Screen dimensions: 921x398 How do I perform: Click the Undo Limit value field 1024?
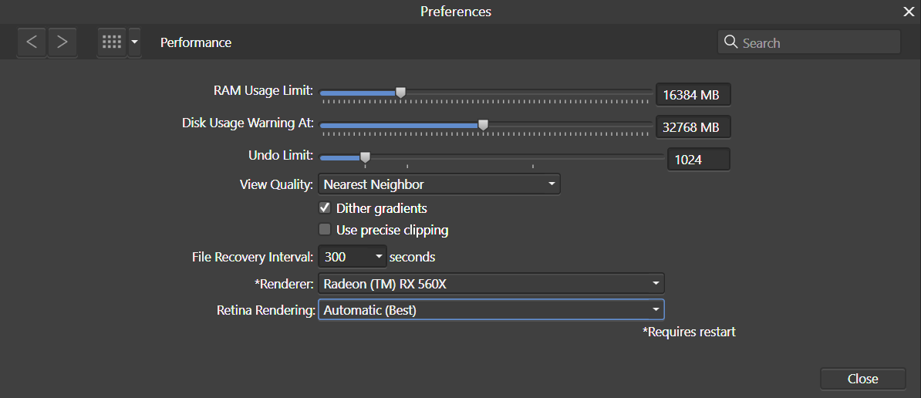(699, 159)
